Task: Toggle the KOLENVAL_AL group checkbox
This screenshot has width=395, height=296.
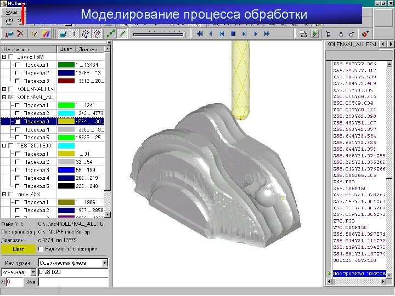Action: (x=11, y=97)
